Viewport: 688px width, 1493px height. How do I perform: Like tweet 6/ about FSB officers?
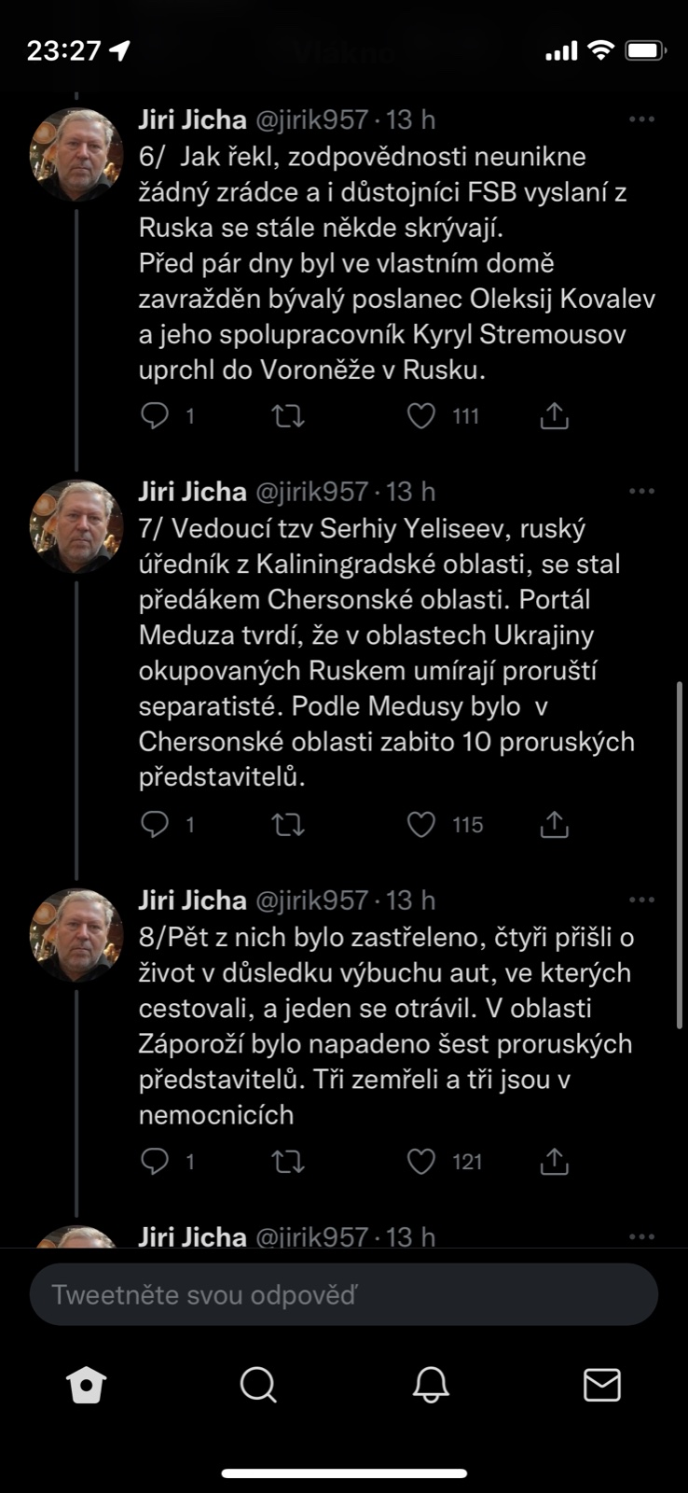coord(421,415)
